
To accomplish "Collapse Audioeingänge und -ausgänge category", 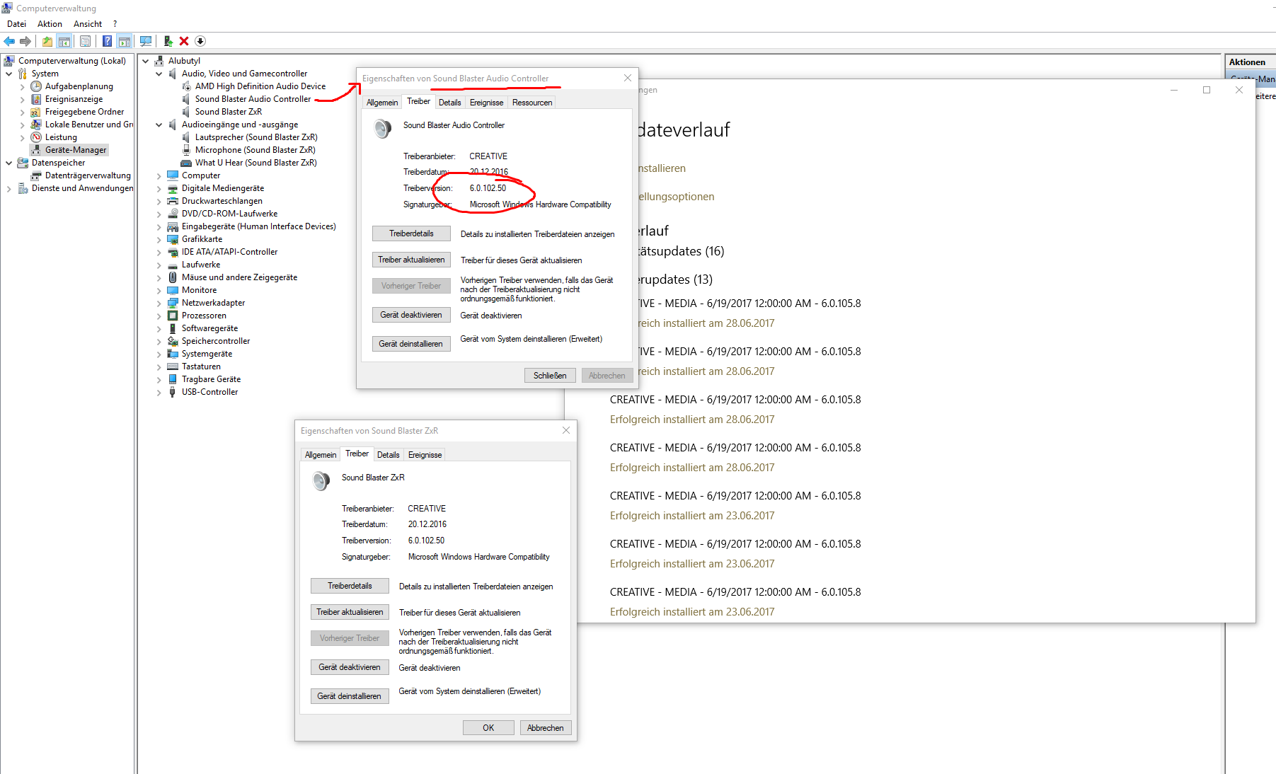I will point(159,125).
